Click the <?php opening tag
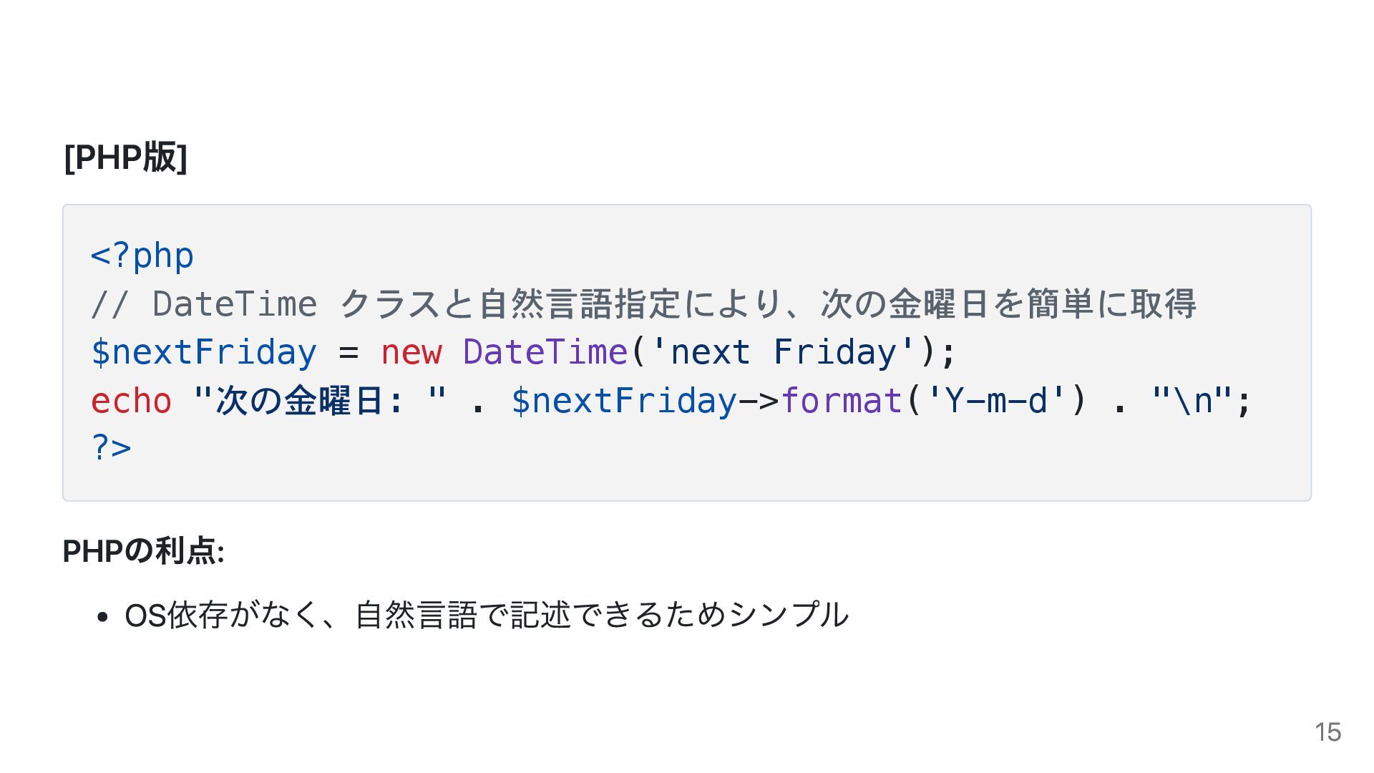The height and width of the screenshot is (773, 1374). pyautogui.click(x=142, y=256)
